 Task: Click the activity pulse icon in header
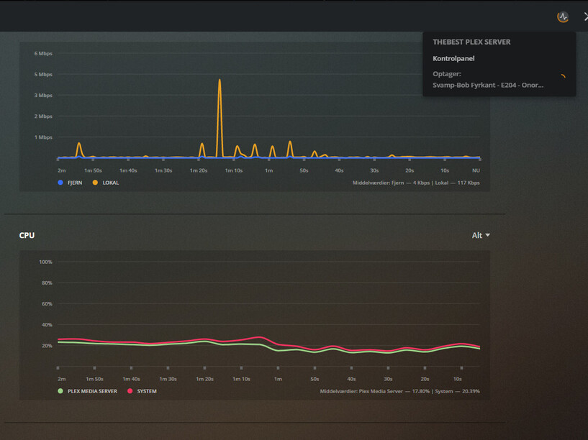pos(563,17)
